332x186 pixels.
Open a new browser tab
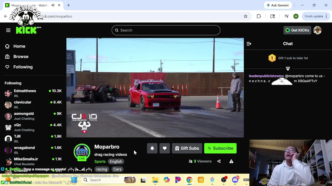68,5
